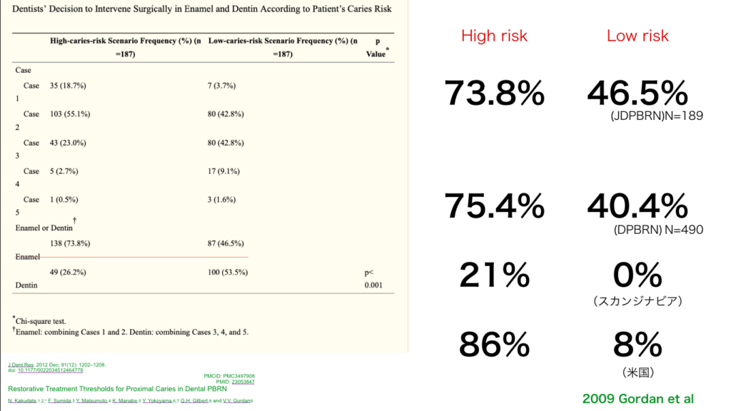Open the J Dent Res journal link
The height and width of the screenshot is (411, 731).
click(21, 365)
